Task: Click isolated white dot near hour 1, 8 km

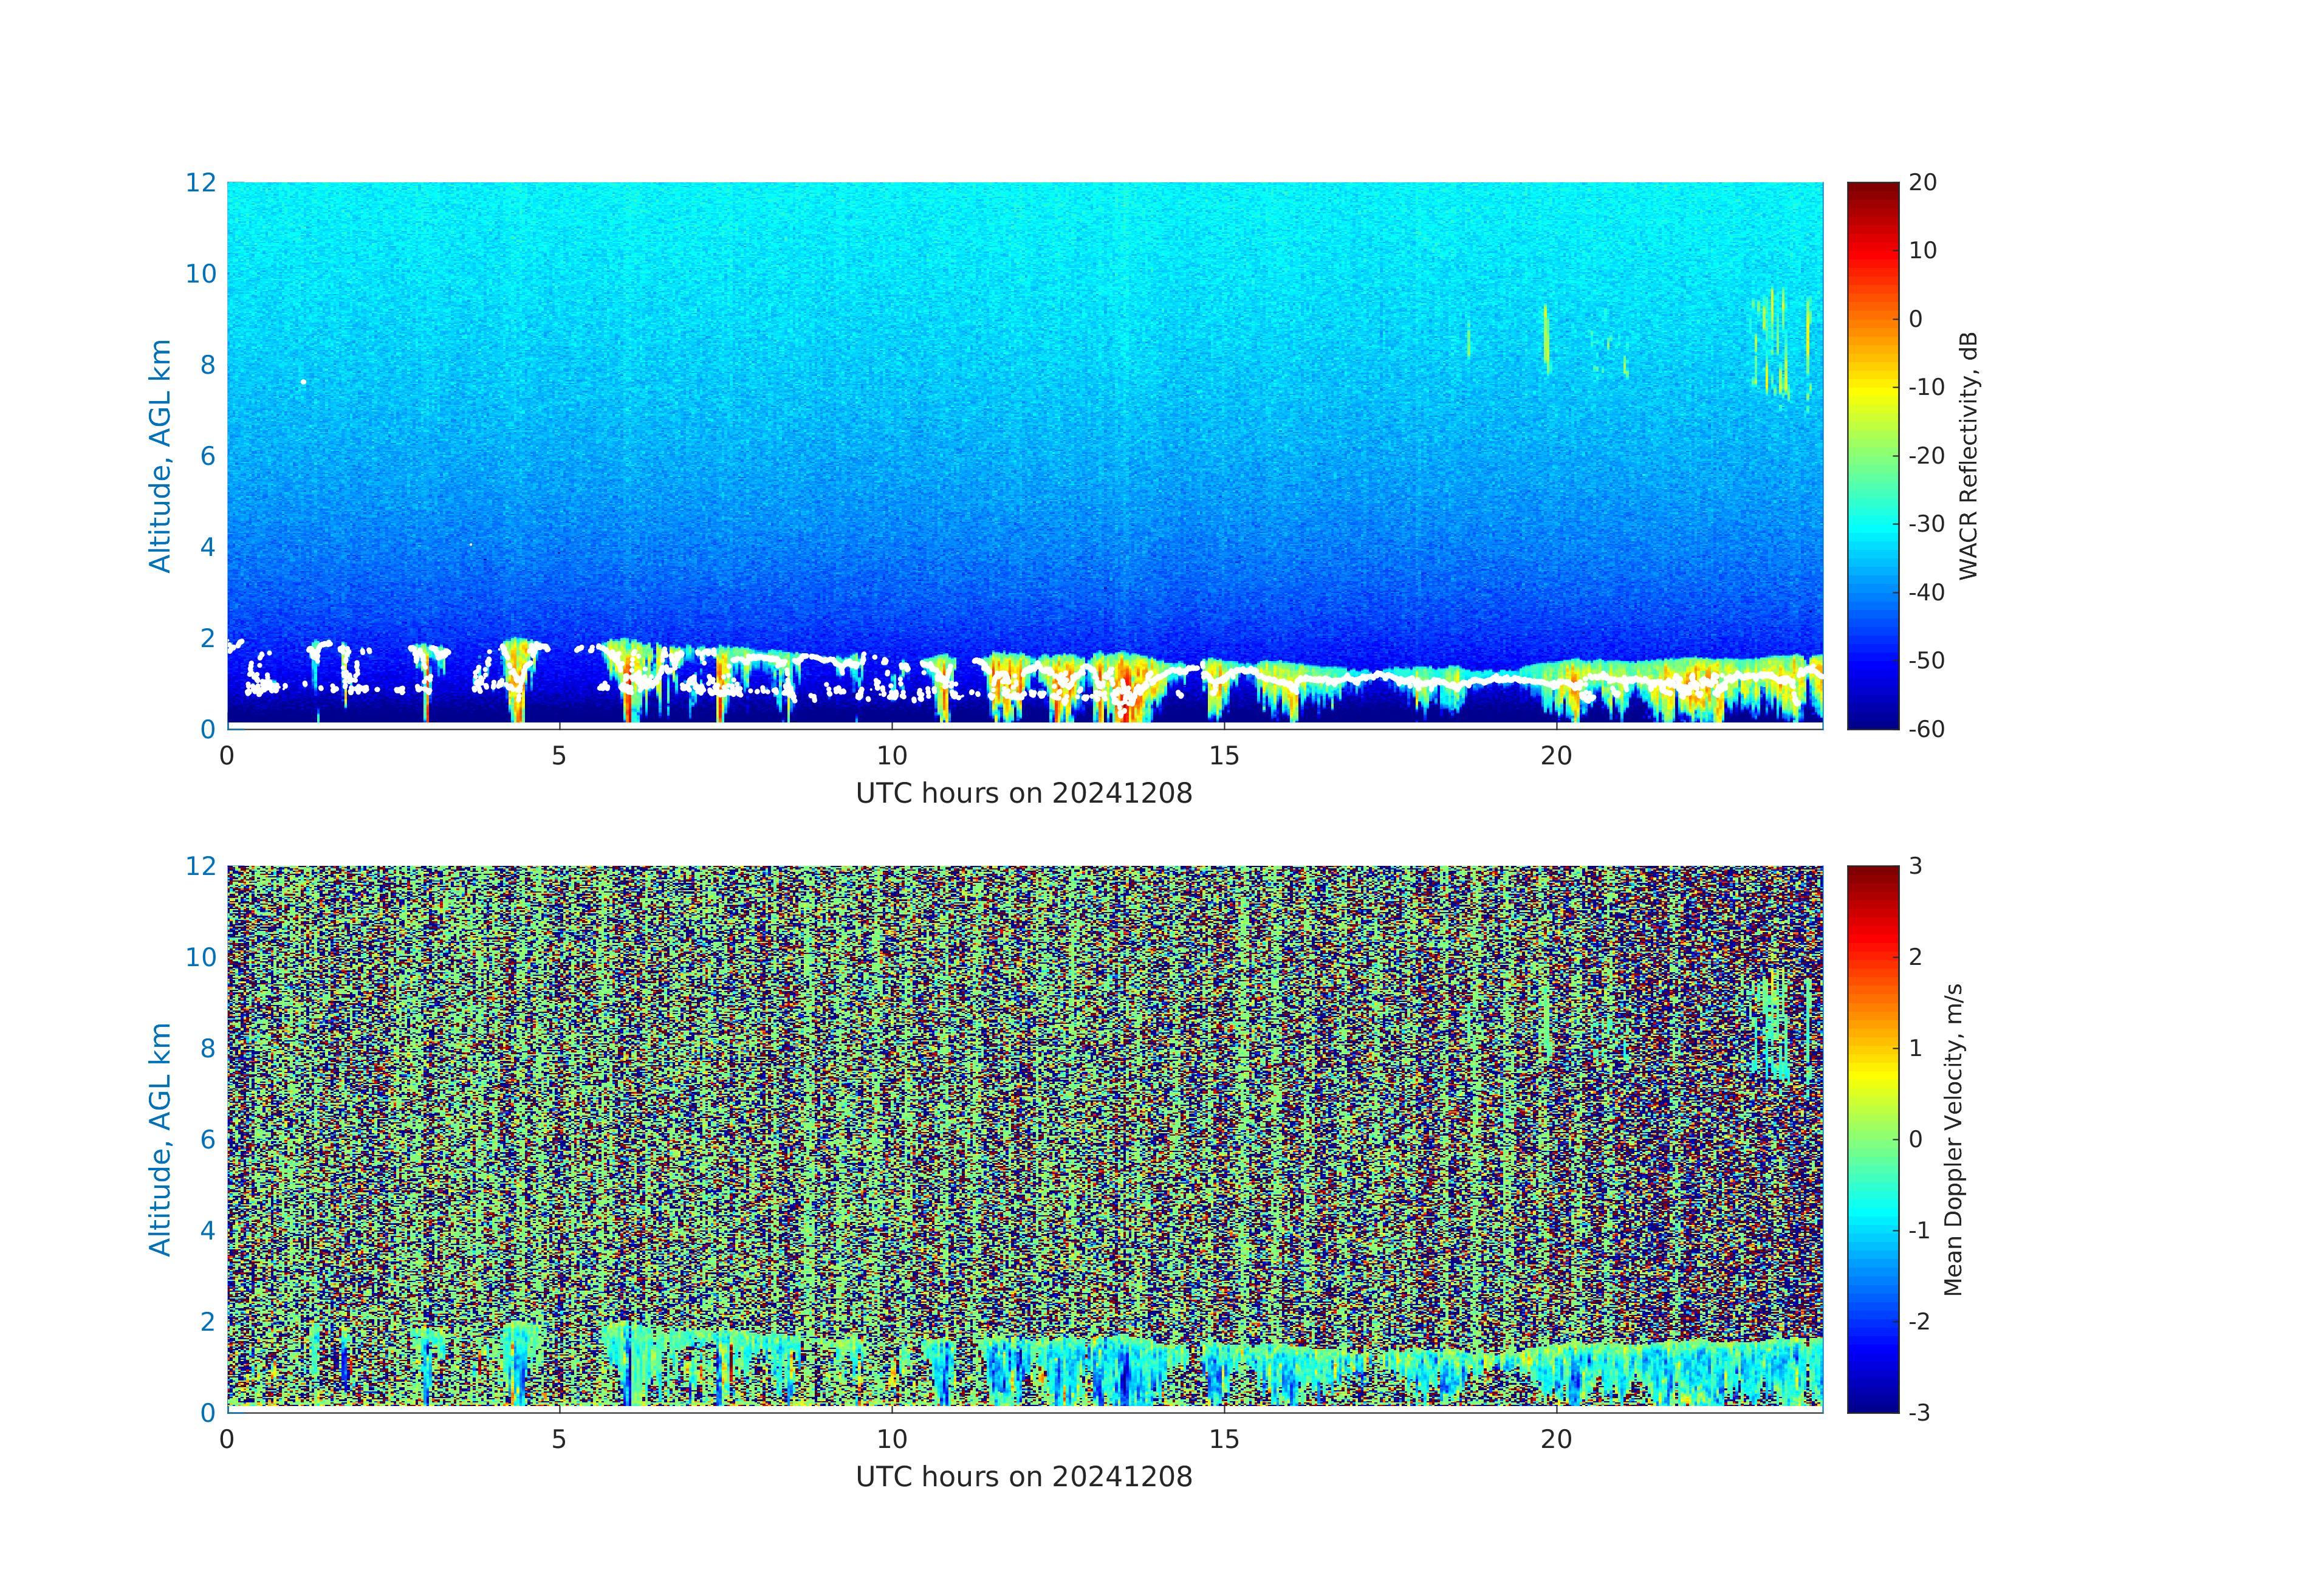Action: click(304, 382)
